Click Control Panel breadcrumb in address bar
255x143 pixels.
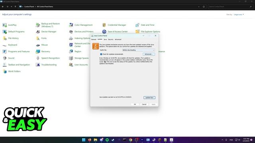[x=29, y=7]
